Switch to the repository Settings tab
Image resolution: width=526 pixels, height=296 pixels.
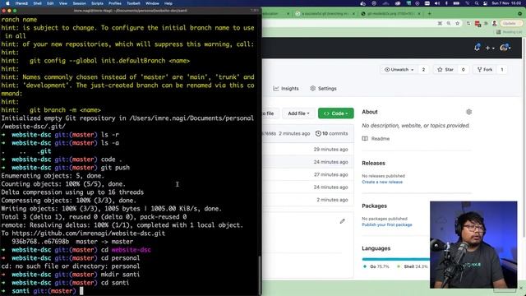tap(323, 89)
